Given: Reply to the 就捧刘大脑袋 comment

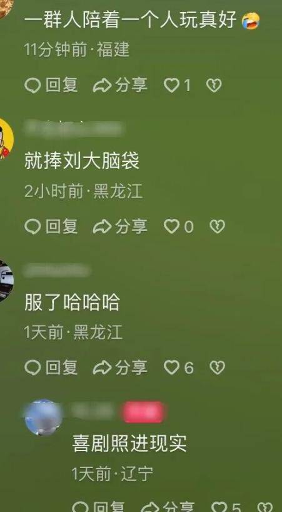Looking at the screenshot, I should pyautogui.click(x=51, y=227).
